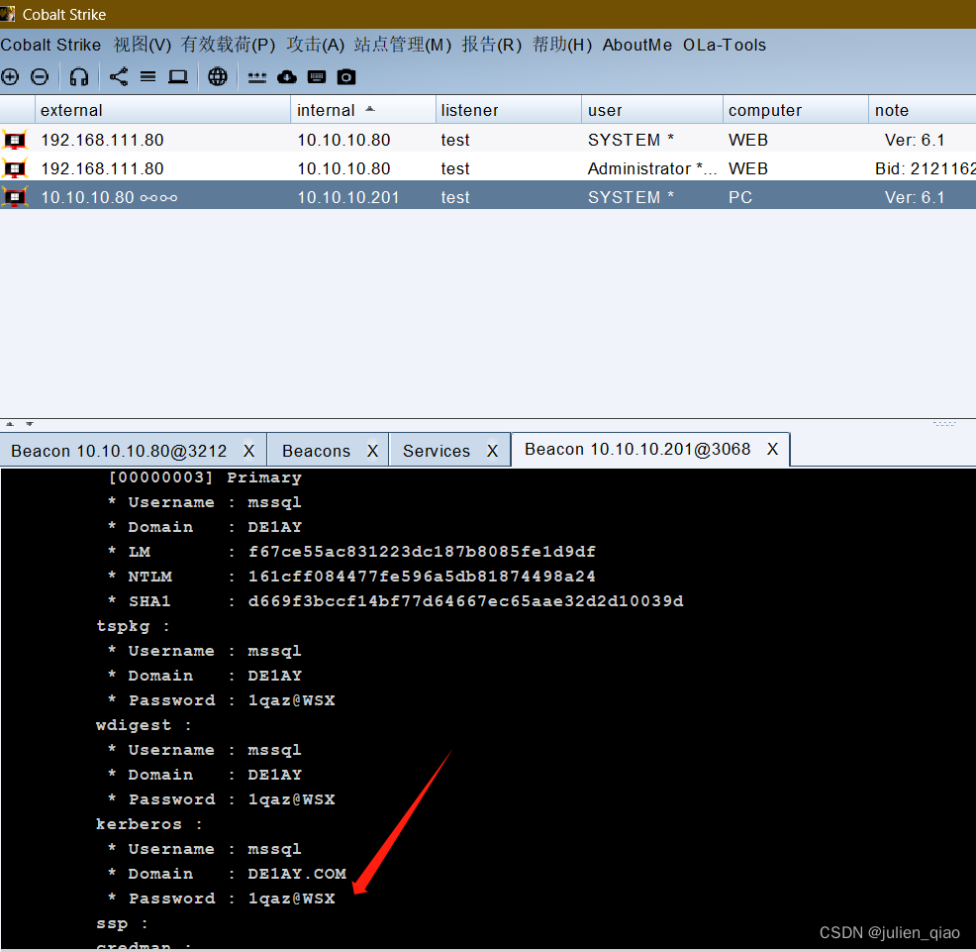
Task: Click the NTLM hash 161cff084477fe596a5db81874498a24
Action: point(422,577)
